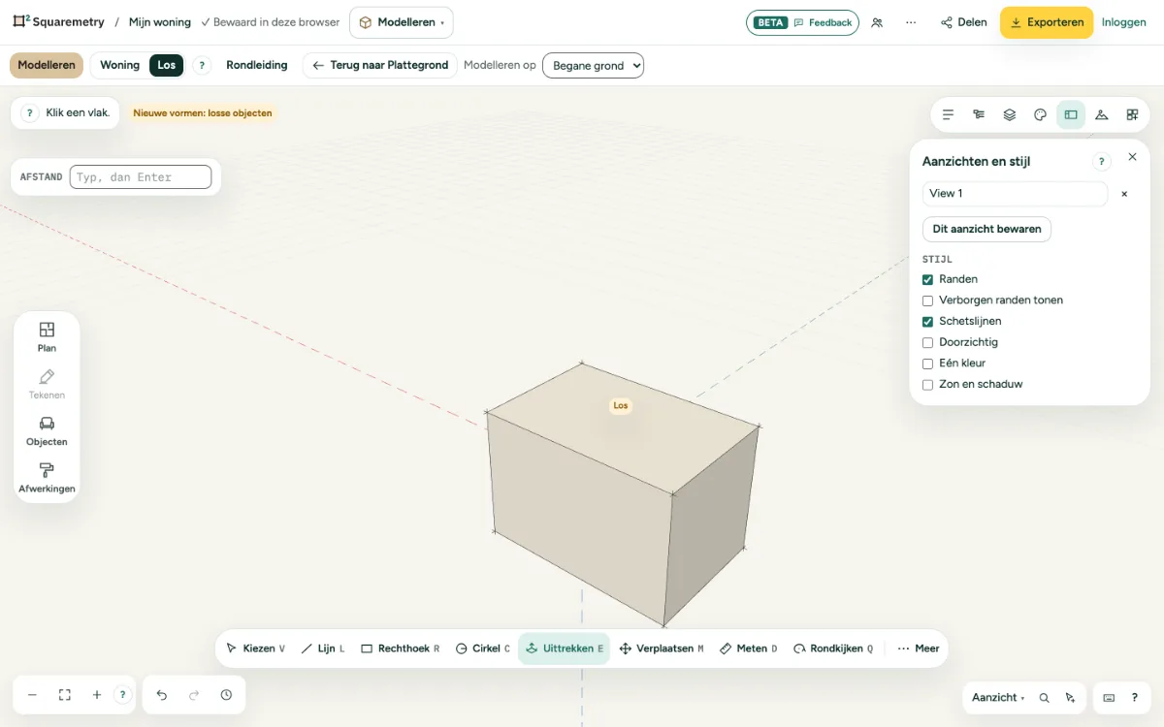Open the Rondleiding tab
The image size is (1164, 727).
click(257, 65)
